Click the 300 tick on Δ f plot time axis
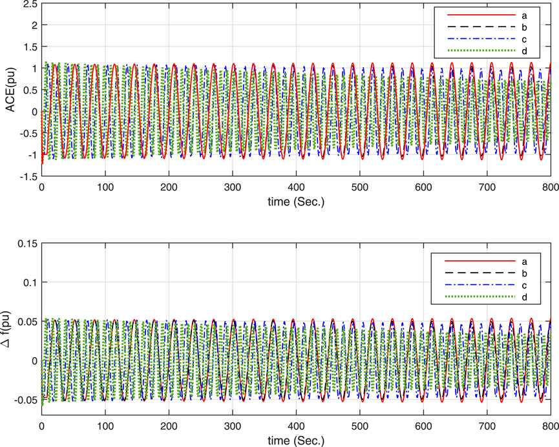559x447 pixels. tap(233, 426)
